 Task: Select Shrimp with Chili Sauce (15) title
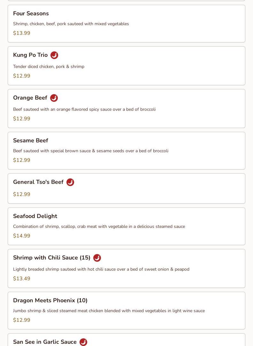point(52,258)
